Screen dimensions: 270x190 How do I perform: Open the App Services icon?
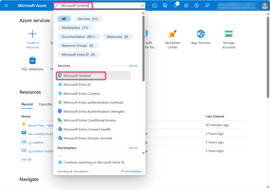[201, 34]
